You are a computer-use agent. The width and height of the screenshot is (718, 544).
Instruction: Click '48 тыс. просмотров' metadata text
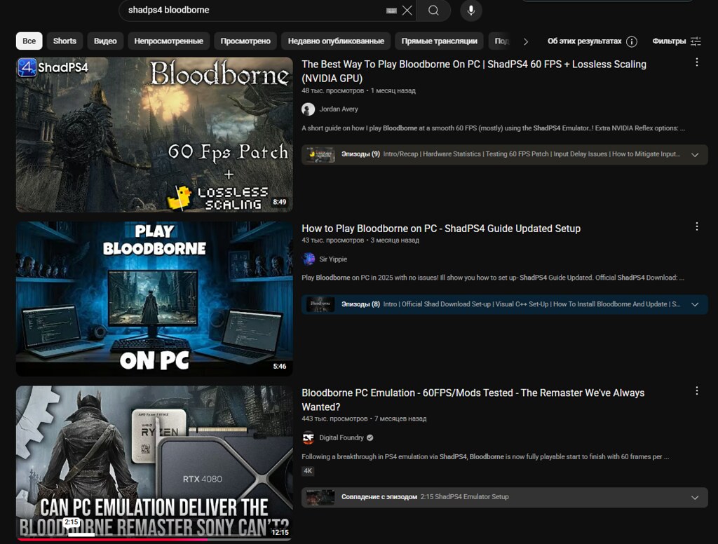click(332, 90)
